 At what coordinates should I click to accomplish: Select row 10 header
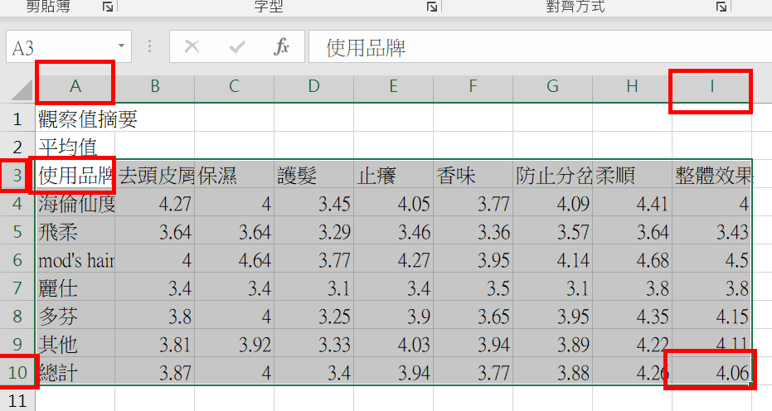coord(17,373)
